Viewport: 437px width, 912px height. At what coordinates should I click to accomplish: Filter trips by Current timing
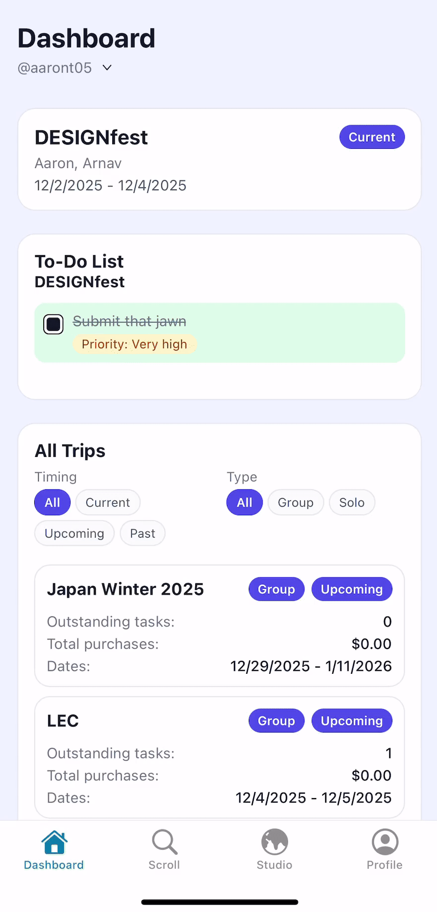pyautogui.click(x=108, y=503)
